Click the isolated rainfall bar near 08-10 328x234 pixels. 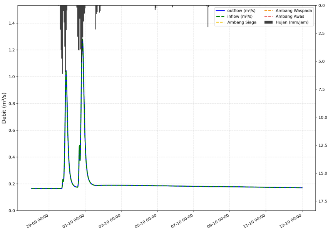208,17
